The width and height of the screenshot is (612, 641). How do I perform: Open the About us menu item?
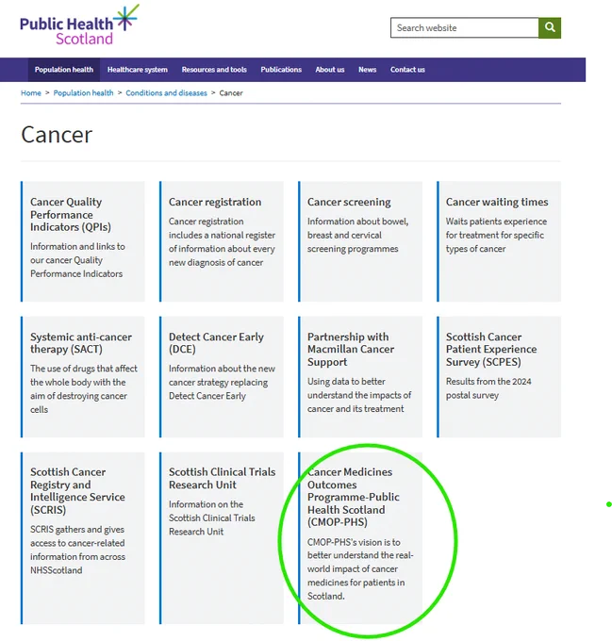329,70
